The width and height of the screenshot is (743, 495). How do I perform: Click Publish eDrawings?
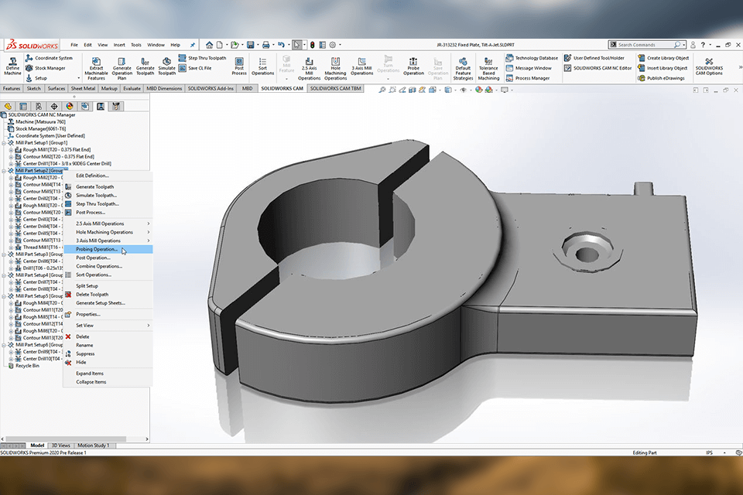click(x=664, y=78)
